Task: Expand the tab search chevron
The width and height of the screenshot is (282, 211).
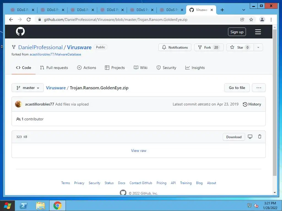Action: [x=244, y=10]
